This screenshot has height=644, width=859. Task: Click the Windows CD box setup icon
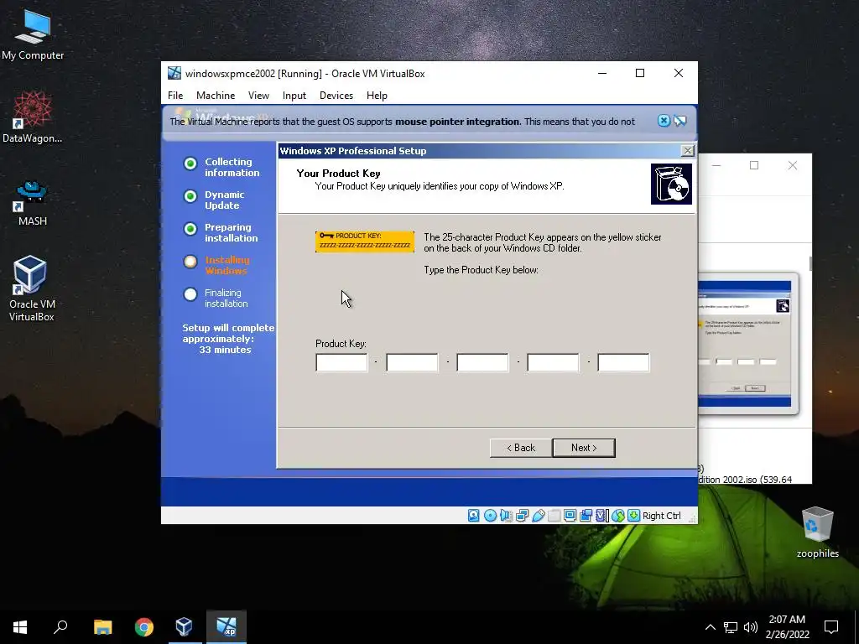coord(671,184)
